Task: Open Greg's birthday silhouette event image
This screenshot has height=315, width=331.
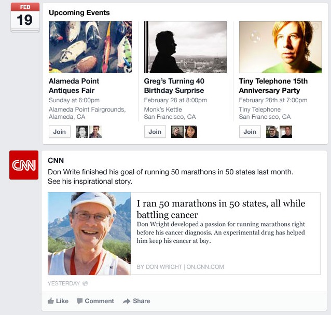Action: [x=185, y=47]
